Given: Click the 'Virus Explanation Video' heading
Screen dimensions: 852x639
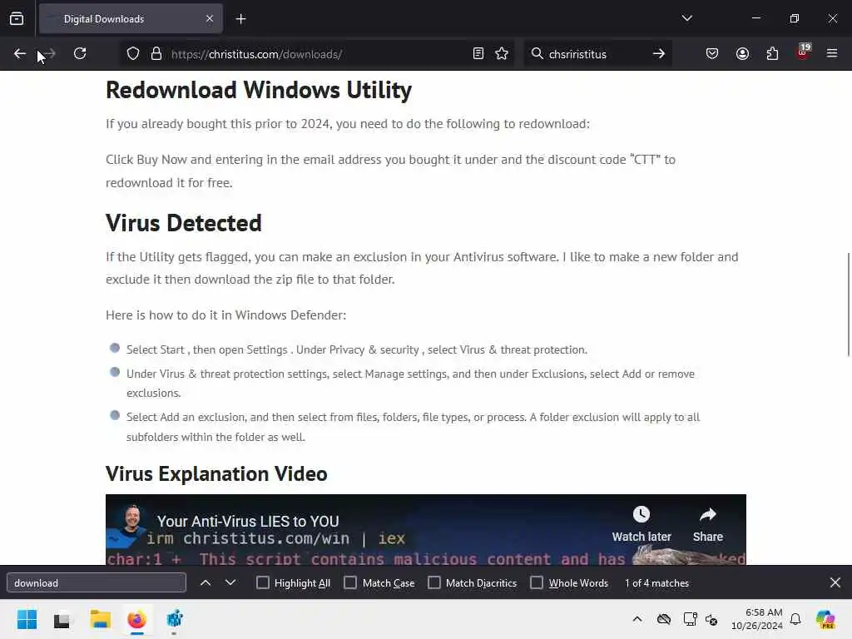Looking at the screenshot, I should 216,473.
